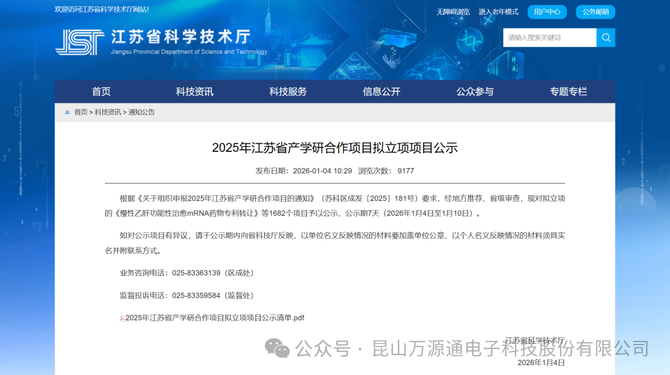Focus the 请输入搜索关键词 search field

549,38
